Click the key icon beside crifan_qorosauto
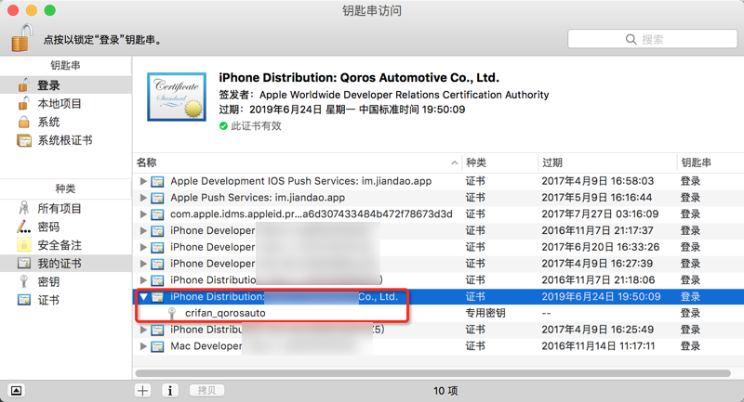This screenshot has height=402, width=744. point(172,313)
